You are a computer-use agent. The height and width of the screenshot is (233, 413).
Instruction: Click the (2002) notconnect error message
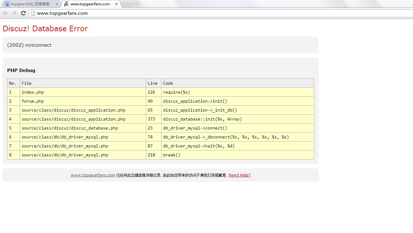[x=29, y=45]
